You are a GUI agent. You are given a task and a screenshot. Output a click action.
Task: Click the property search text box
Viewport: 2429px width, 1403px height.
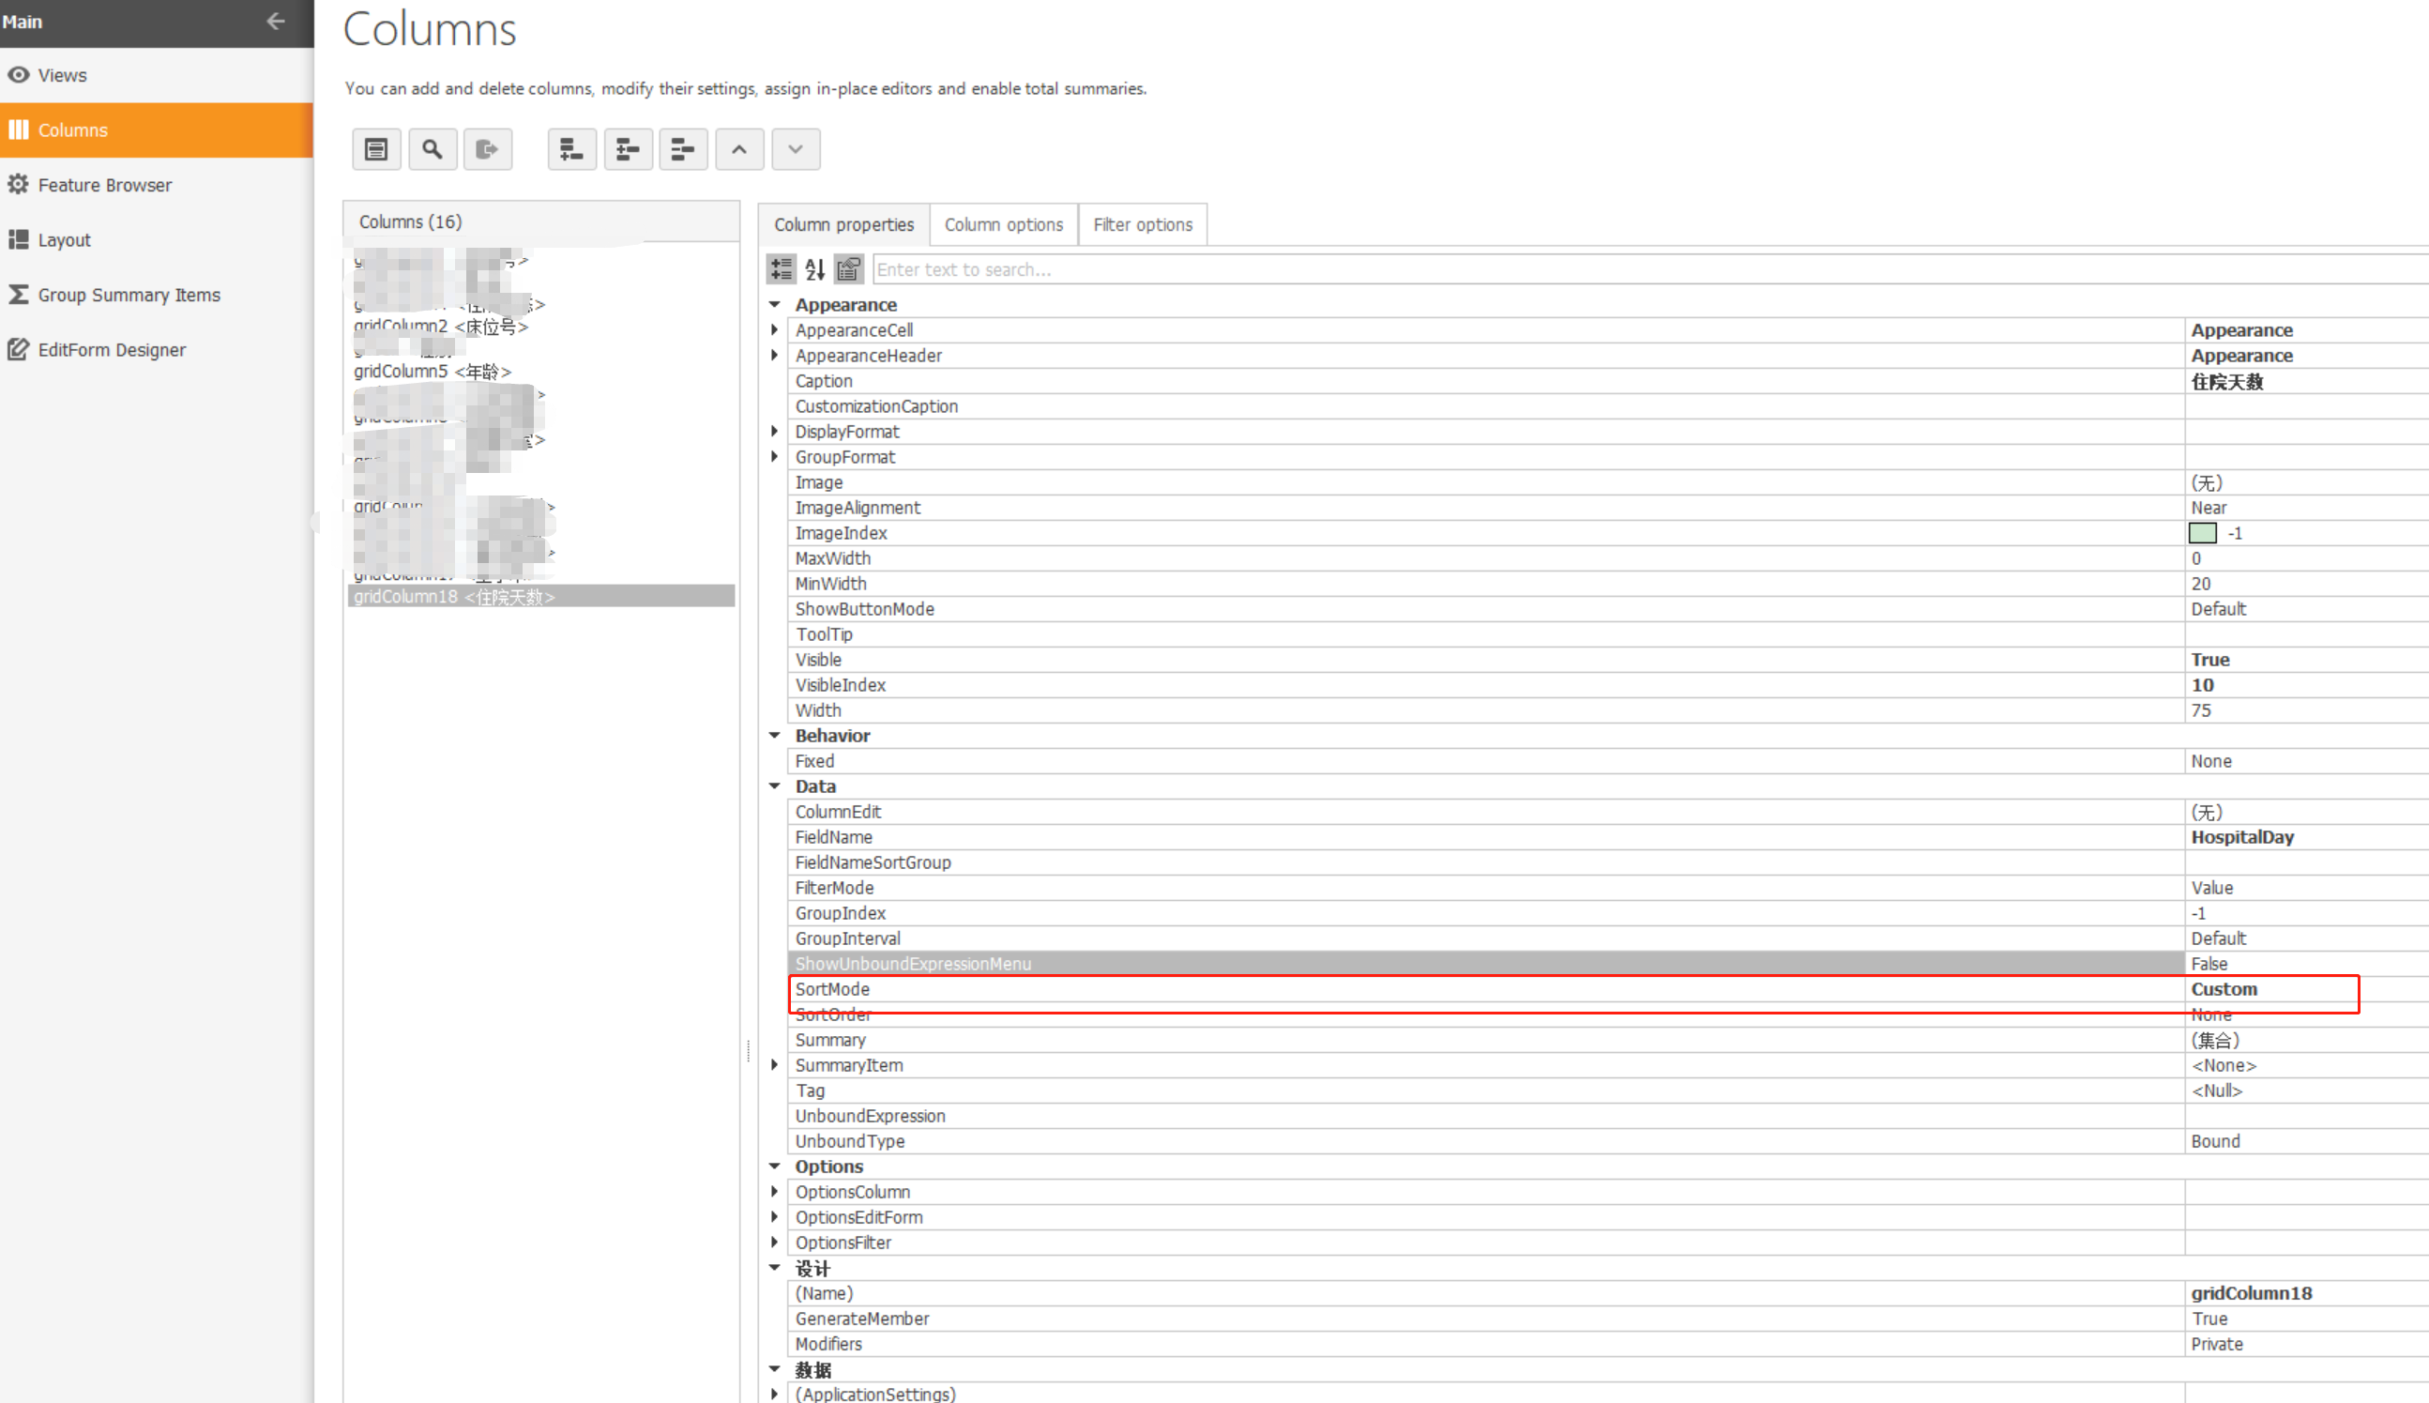point(1650,270)
